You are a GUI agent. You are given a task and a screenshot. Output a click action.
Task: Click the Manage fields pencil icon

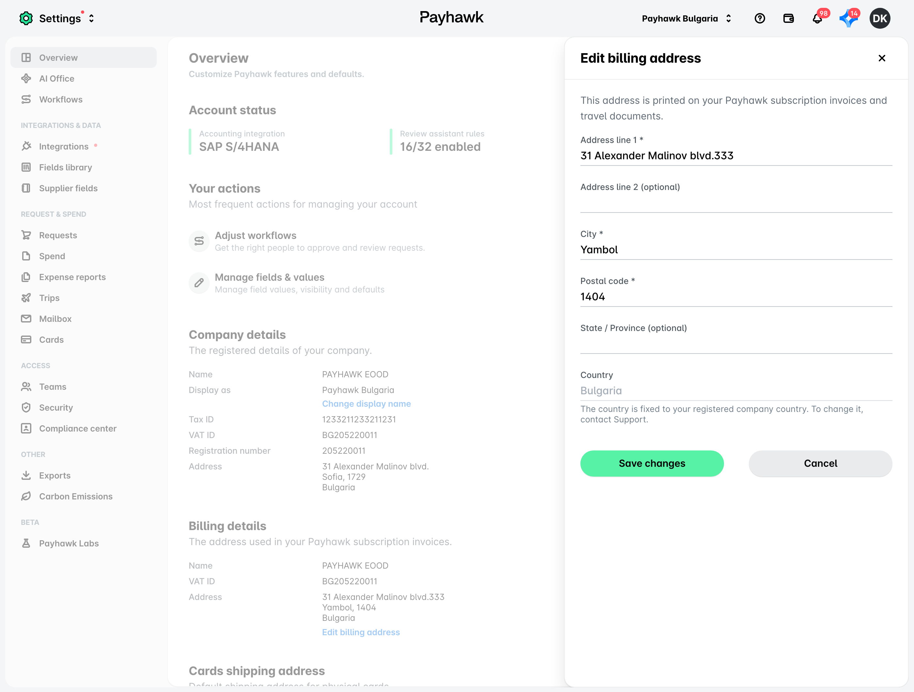point(199,283)
